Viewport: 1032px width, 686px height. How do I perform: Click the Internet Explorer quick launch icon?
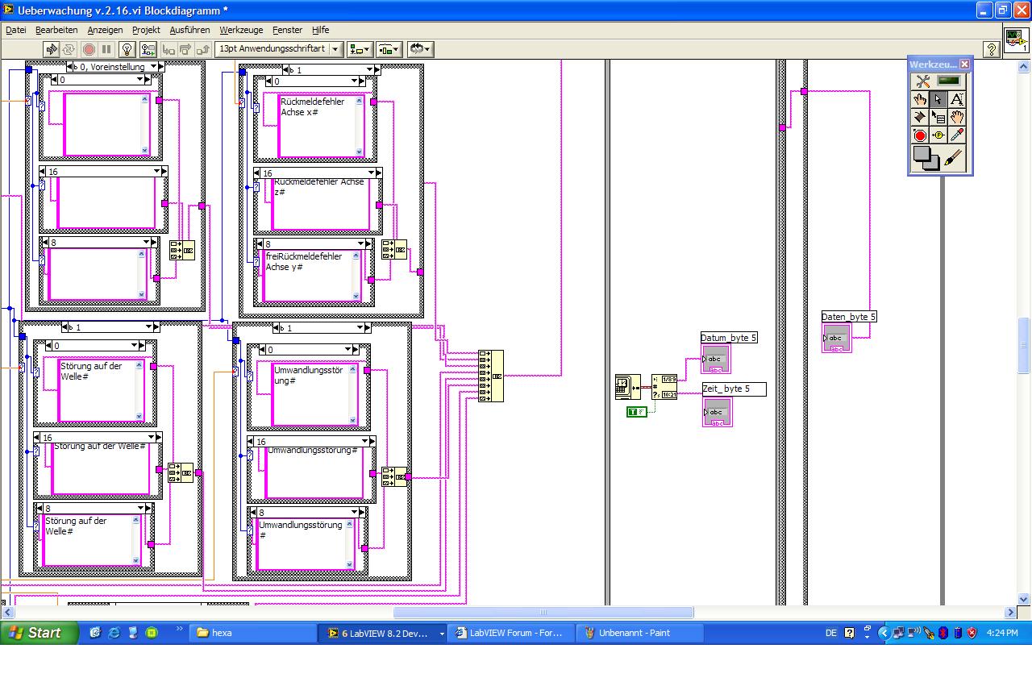114,633
